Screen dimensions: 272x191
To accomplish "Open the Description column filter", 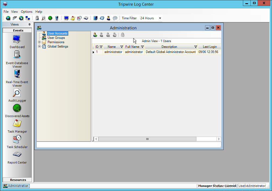I will click(x=196, y=47).
